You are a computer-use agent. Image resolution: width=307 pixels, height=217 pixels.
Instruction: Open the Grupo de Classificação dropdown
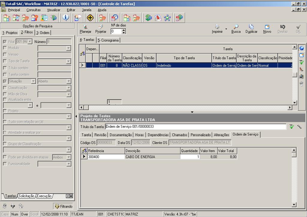(x=69, y=150)
